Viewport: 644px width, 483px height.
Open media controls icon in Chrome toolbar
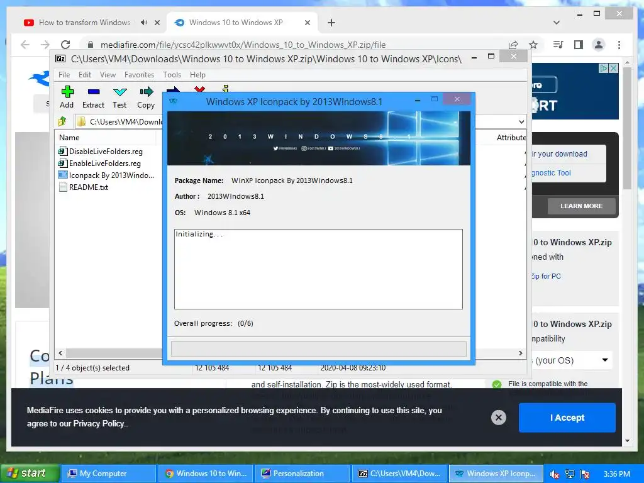558,45
